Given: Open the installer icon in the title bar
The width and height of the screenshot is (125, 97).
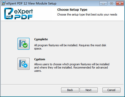Looking at the screenshot, I should (x=3, y=3).
